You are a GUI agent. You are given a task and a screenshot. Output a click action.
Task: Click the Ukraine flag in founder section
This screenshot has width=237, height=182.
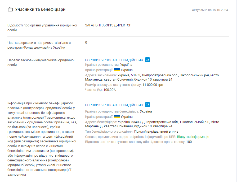tap(117, 70)
